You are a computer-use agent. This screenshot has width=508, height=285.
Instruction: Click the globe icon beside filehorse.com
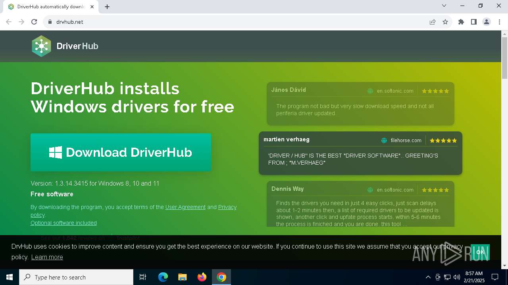point(384,141)
